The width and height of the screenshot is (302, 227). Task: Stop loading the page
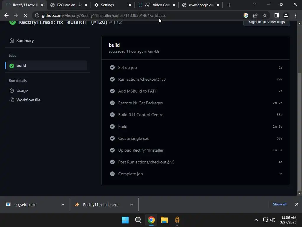point(25,15)
